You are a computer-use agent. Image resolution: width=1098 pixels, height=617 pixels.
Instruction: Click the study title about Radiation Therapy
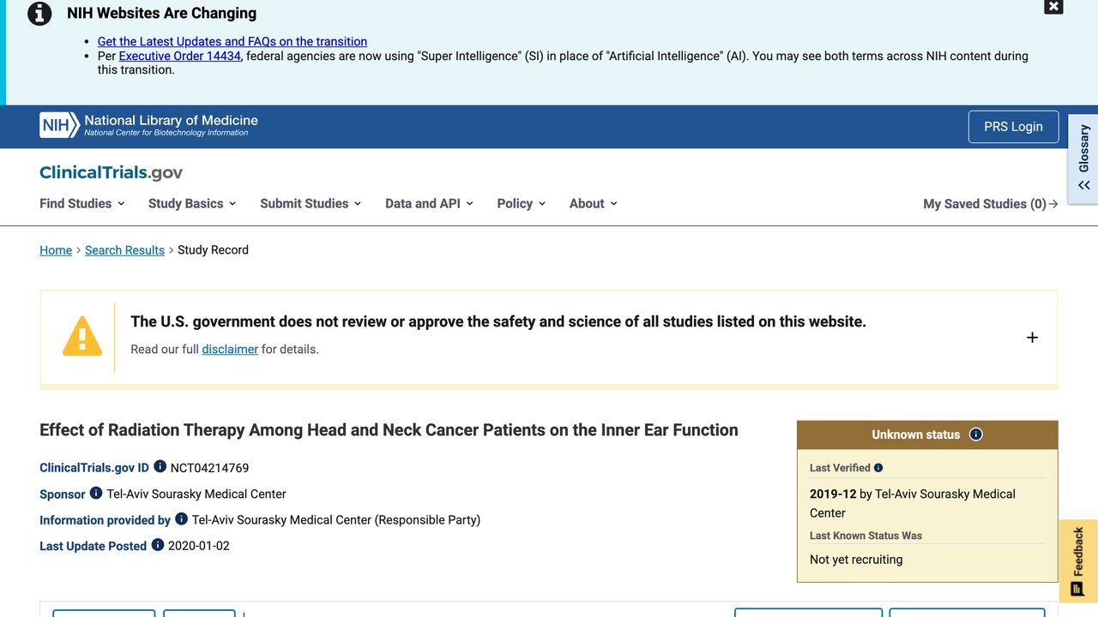point(389,430)
